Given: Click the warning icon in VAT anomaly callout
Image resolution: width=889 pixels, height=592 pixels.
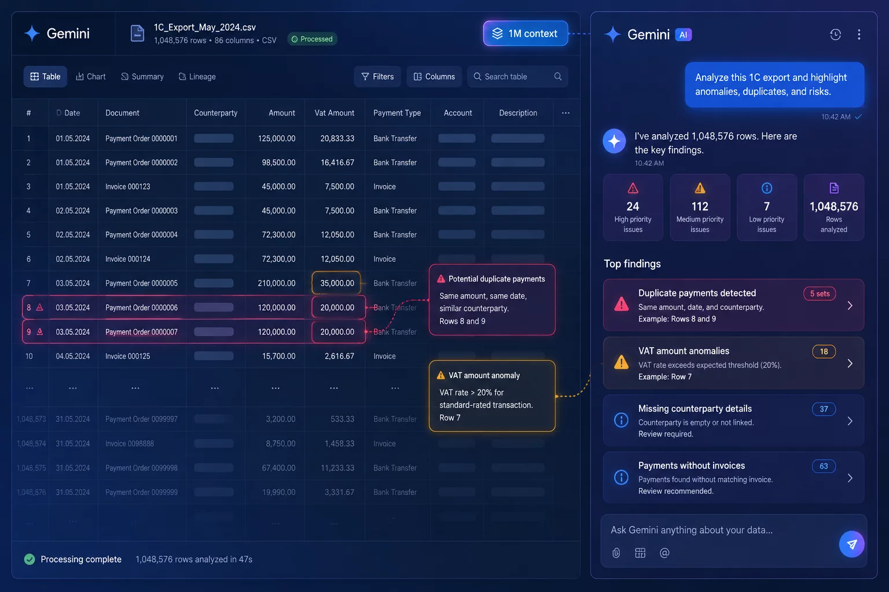Looking at the screenshot, I should 441,375.
